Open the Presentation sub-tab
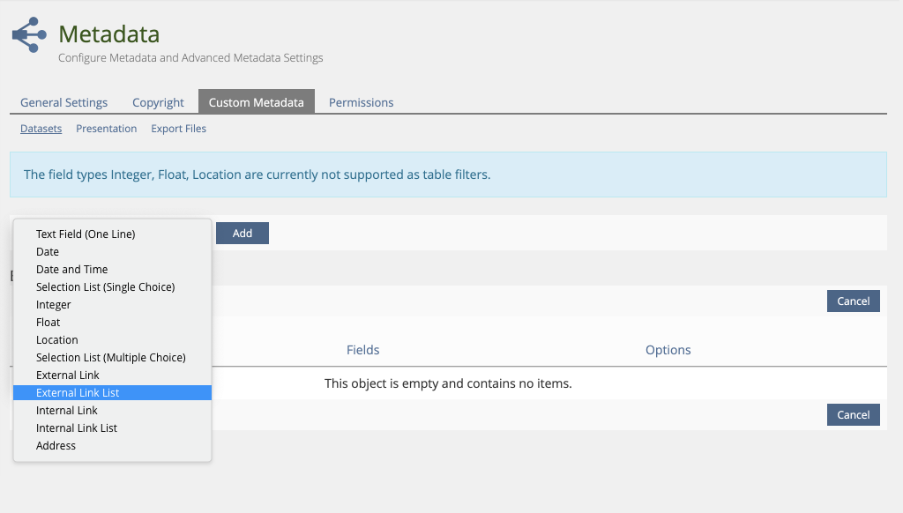The width and height of the screenshot is (903, 513). 106,129
